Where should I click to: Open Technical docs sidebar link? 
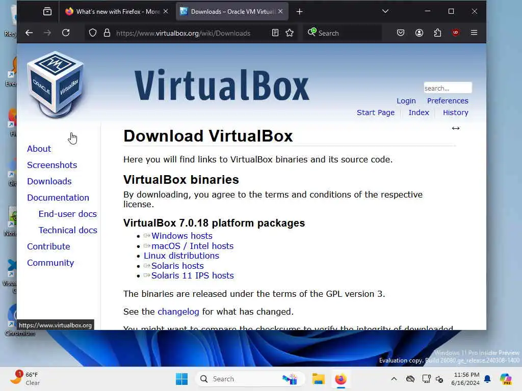(68, 231)
